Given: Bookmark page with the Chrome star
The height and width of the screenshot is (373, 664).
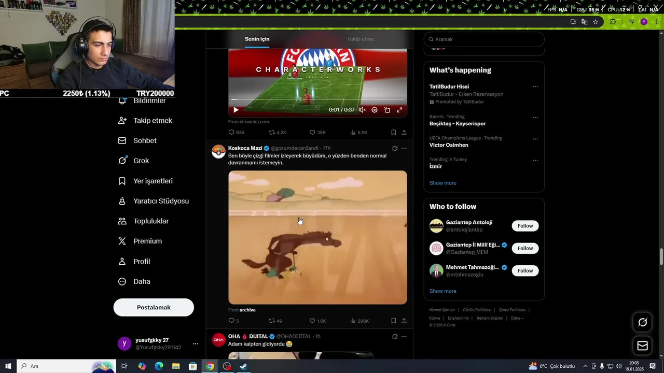Looking at the screenshot, I should click(596, 22).
